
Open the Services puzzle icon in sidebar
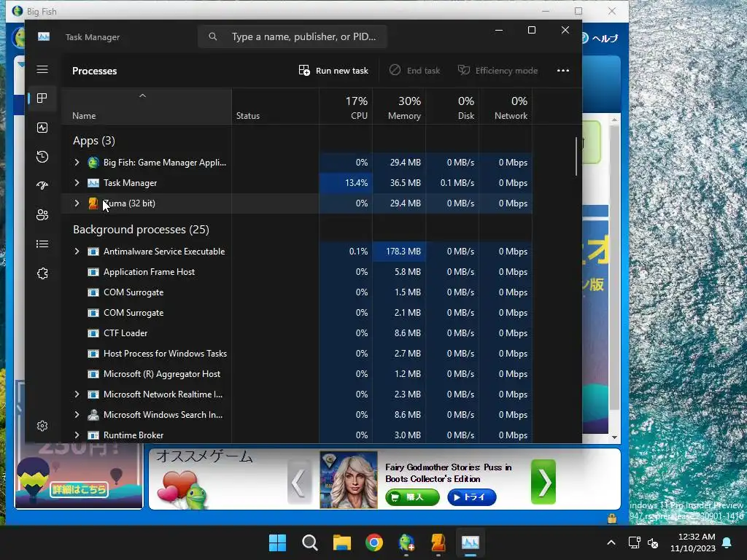(x=42, y=273)
